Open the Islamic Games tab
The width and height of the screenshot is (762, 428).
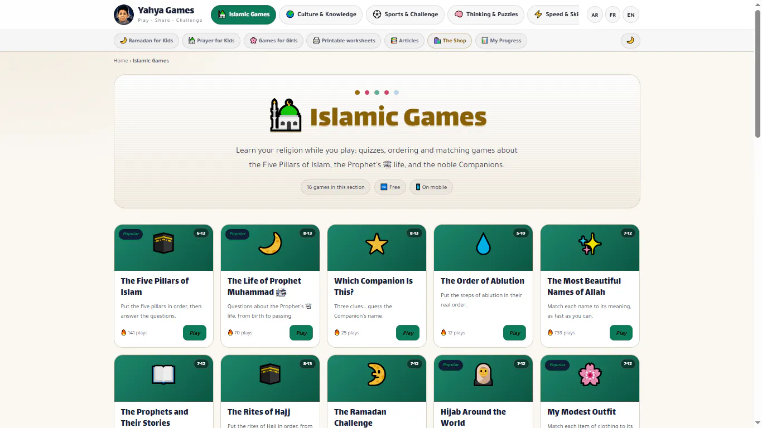243,14
